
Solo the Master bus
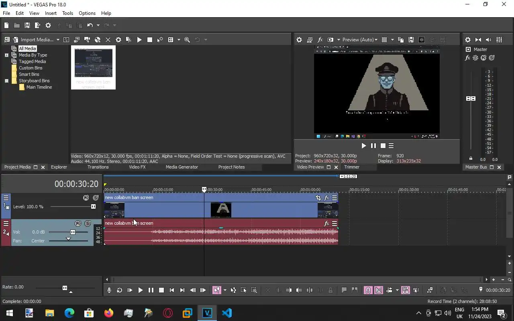pos(492,58)
